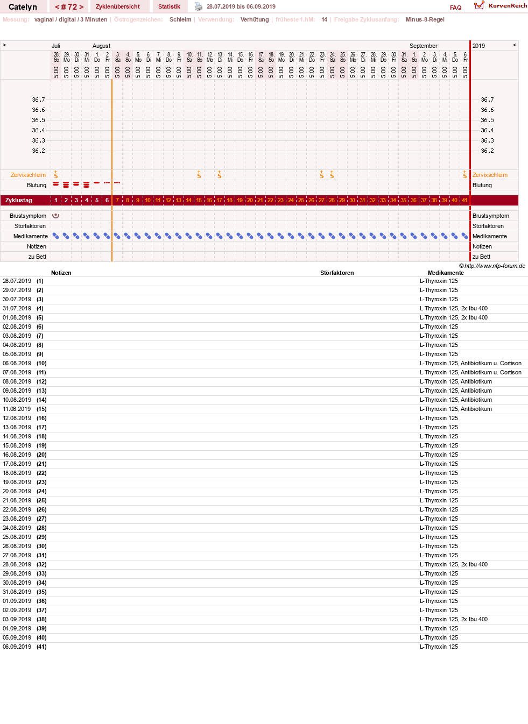
Task: Click the Zervixschleim S symbol on cycle day 17
Action: click(220, 175)
